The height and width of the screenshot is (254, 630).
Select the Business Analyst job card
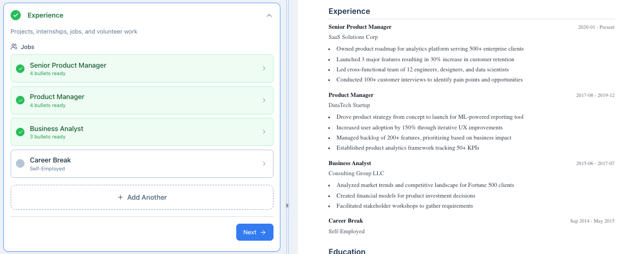pyautogui.click(x=142, y=132)
